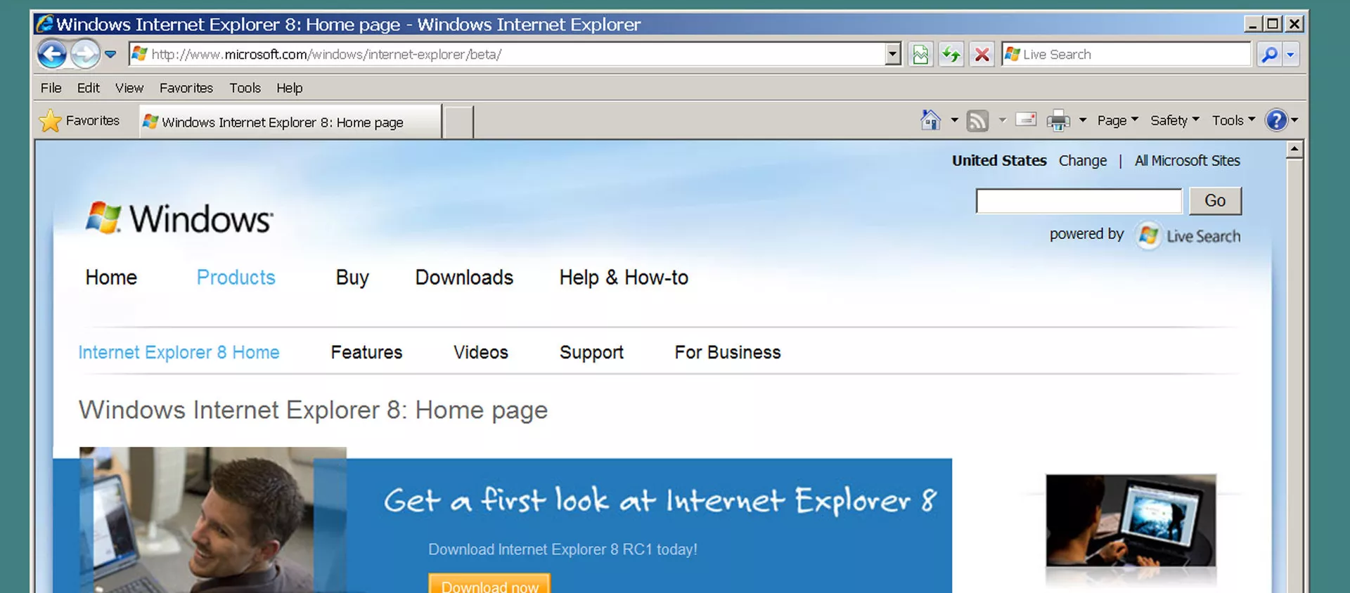The width and height of the screenshot is (1350, 593).
Task: Open the Tools menu in menu bar
Action: point(245,88)
